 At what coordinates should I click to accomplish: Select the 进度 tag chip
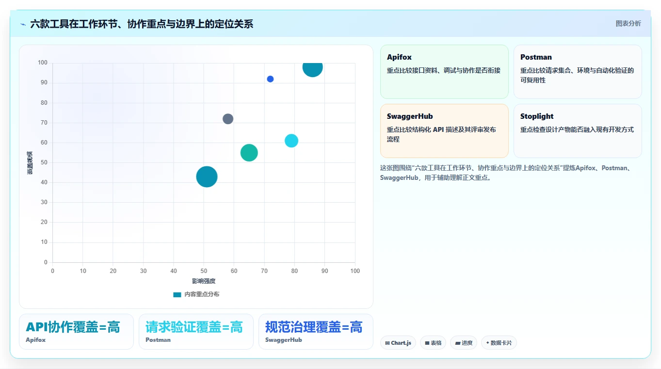click(464, 343)
